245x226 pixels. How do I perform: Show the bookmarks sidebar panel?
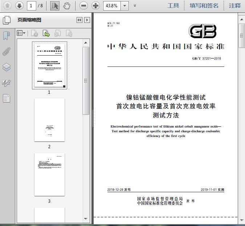7,36
